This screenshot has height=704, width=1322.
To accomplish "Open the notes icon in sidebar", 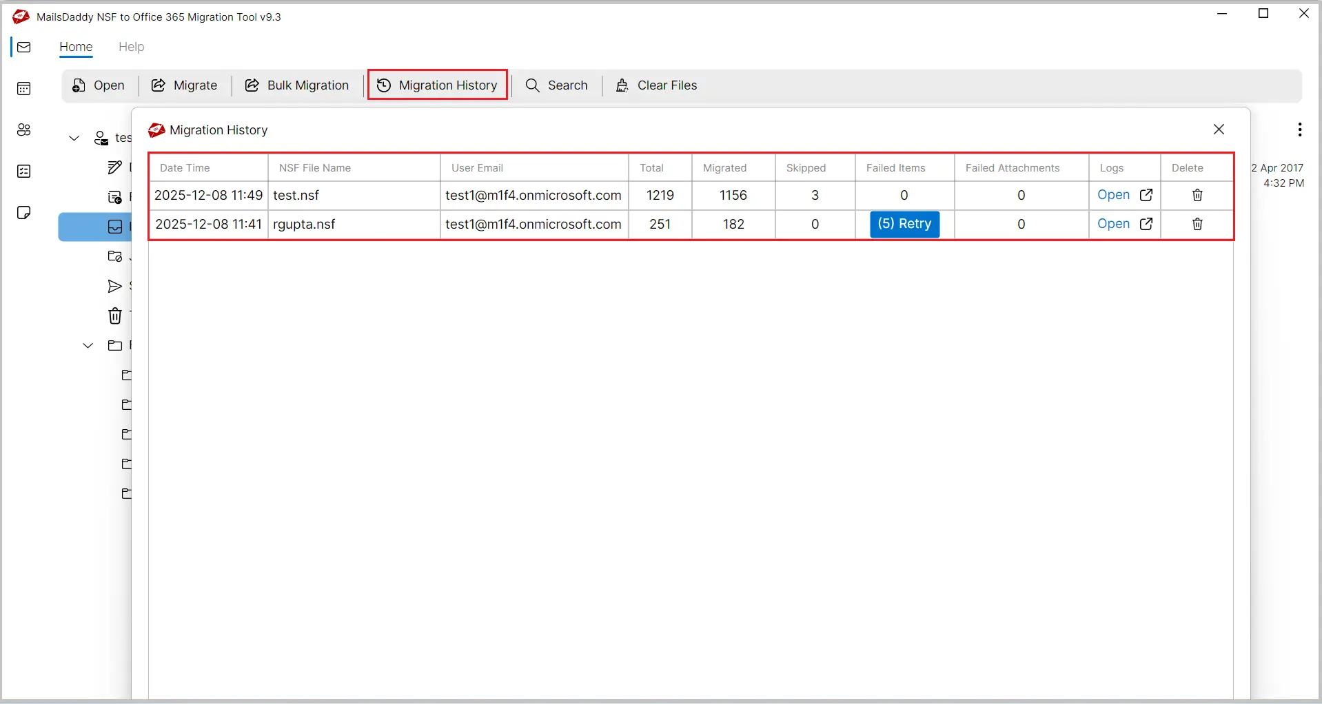I will [x=24, y=213].
